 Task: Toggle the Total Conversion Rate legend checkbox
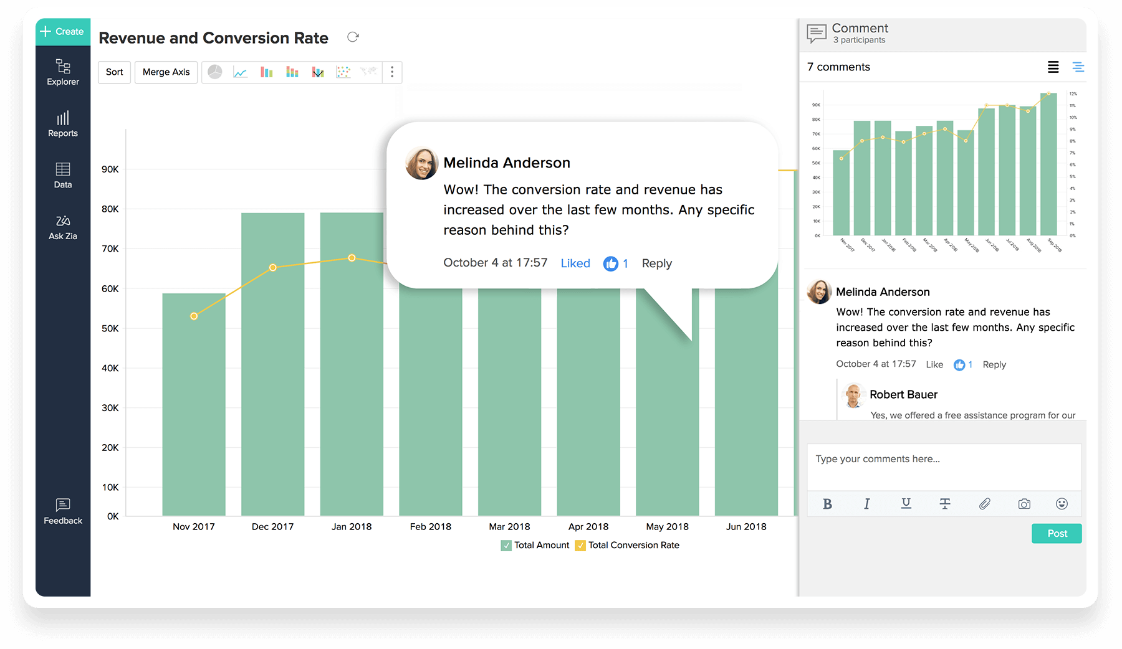pyautogui.click(x=580, y=546)
